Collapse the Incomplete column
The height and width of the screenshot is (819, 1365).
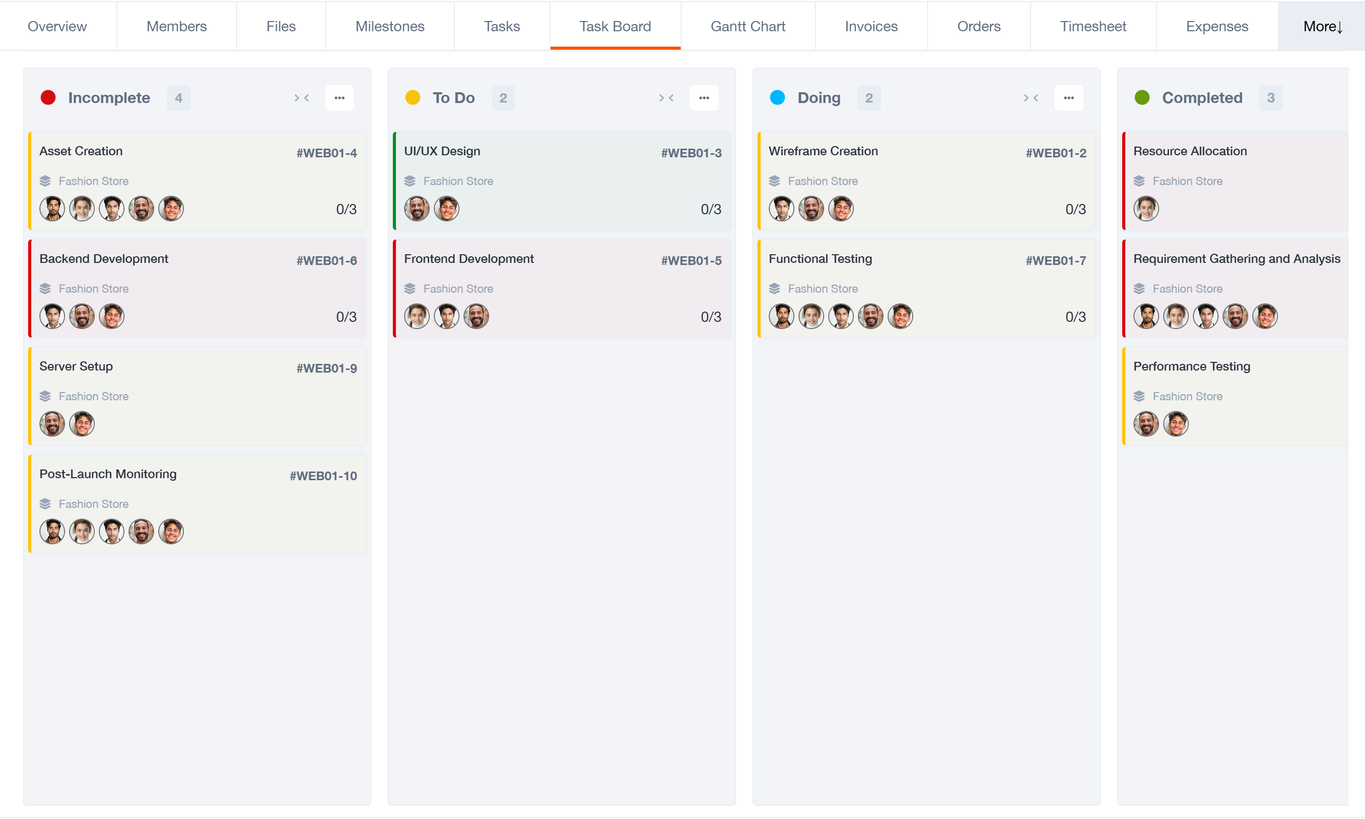302,98
